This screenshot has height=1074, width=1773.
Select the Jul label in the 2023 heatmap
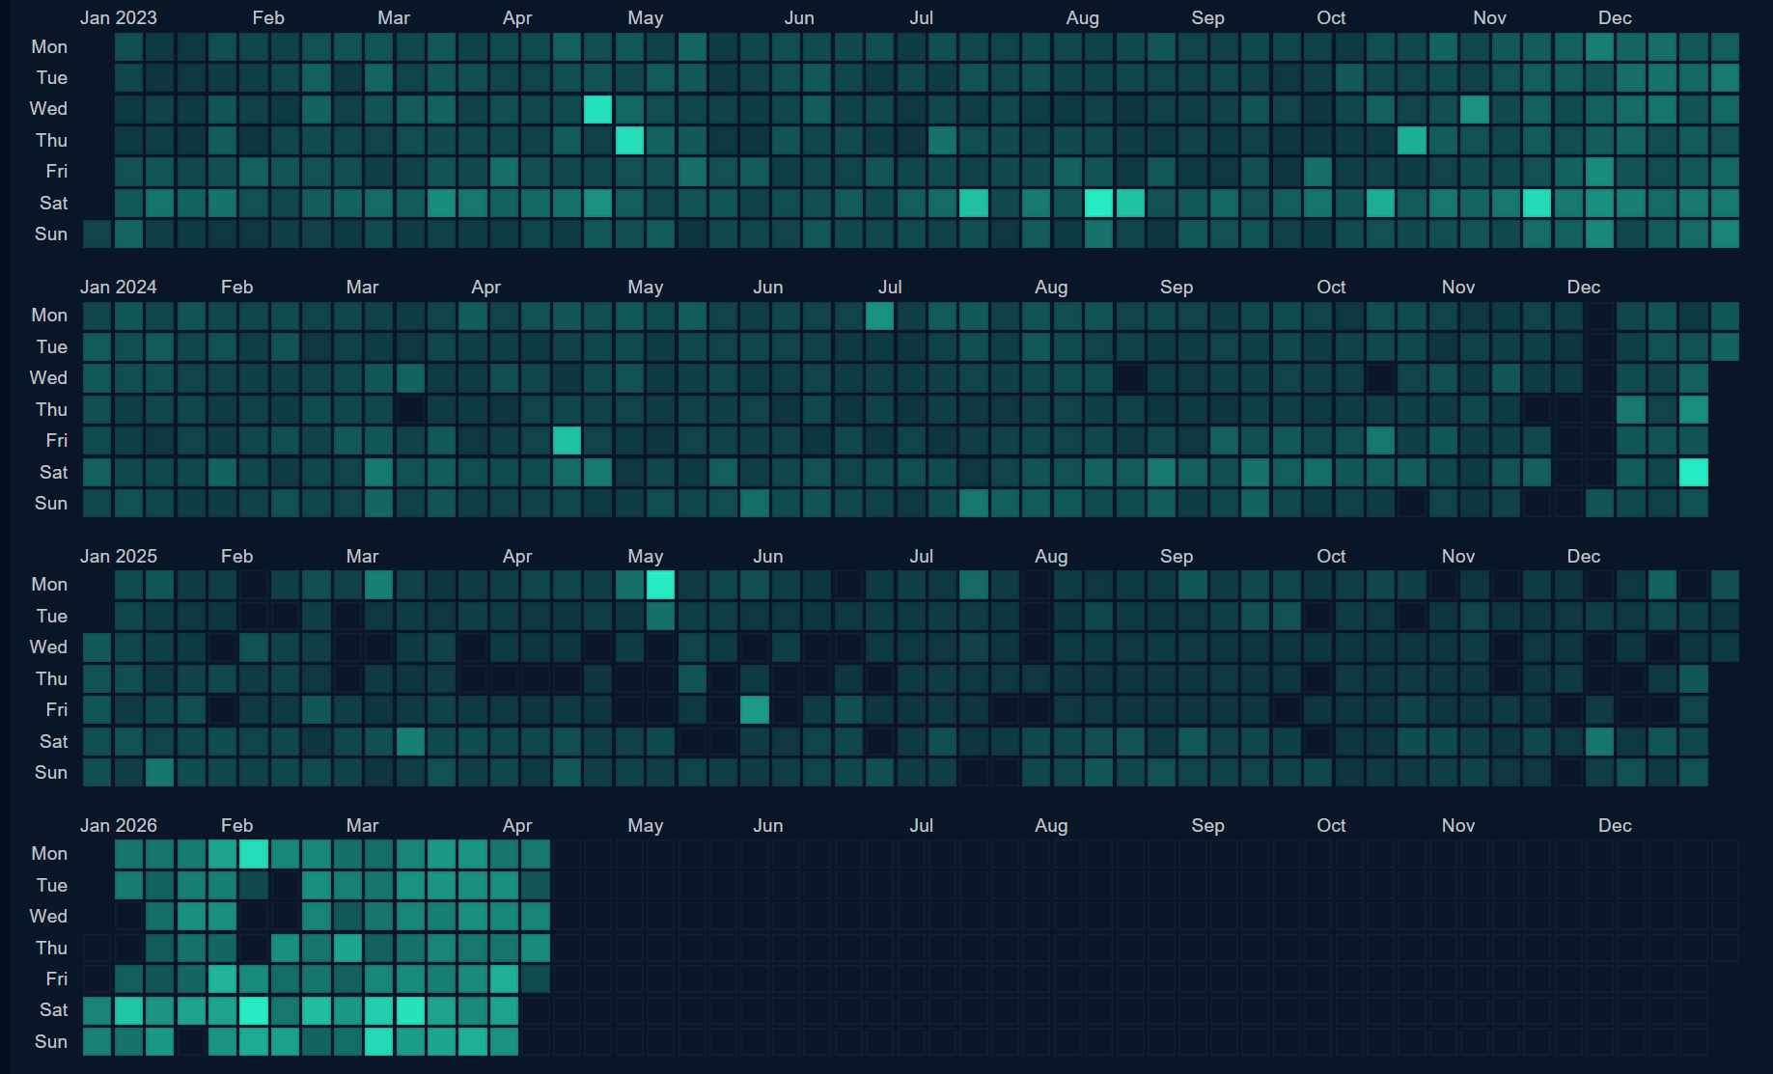point(922,17)
